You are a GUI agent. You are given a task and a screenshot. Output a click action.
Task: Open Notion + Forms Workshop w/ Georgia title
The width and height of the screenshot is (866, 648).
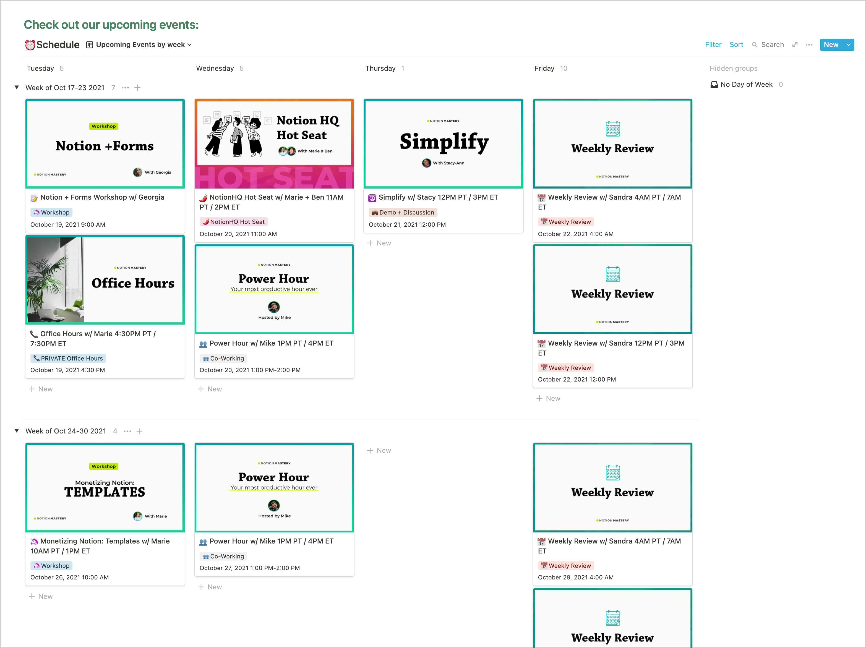point(102,197)
